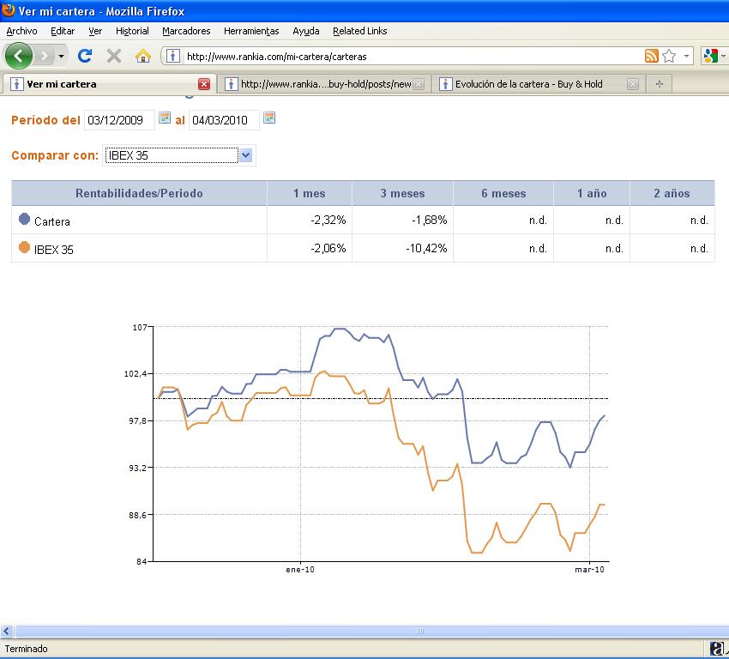Image resolution: width=729 pixels, height=659 pixels.
Task: Click the Firefox logo in title bar
Action: click(x=9, y=9)
